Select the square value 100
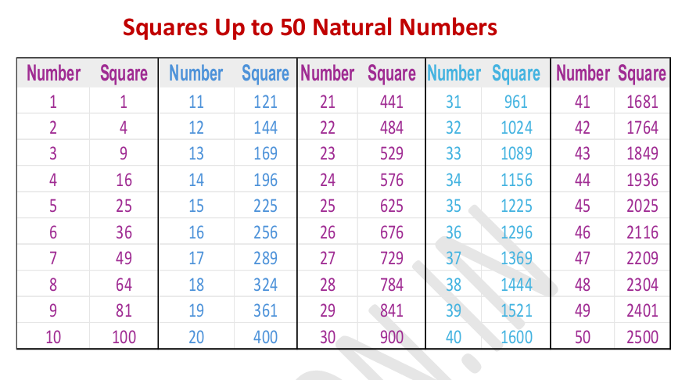 [x=124, y=337]
